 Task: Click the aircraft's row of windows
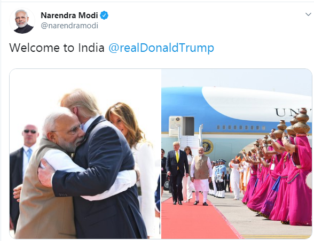241,127
